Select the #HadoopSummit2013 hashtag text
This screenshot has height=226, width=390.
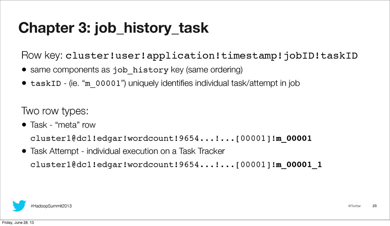tap(51, 206)
